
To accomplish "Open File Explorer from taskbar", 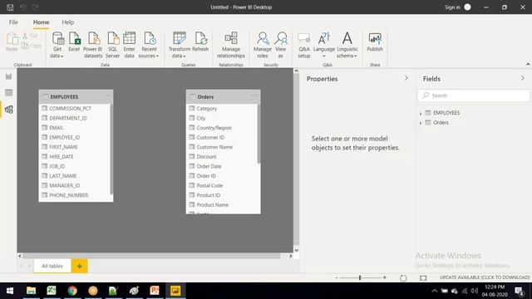I will [31, 291].
